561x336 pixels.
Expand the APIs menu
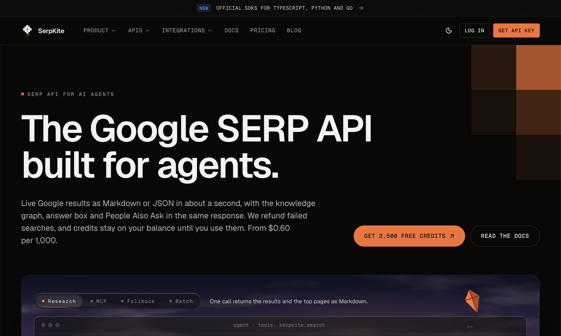point(139,31)
